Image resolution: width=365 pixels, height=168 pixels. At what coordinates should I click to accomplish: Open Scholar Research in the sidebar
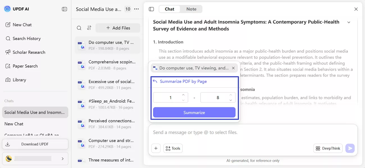click(29, 52)
